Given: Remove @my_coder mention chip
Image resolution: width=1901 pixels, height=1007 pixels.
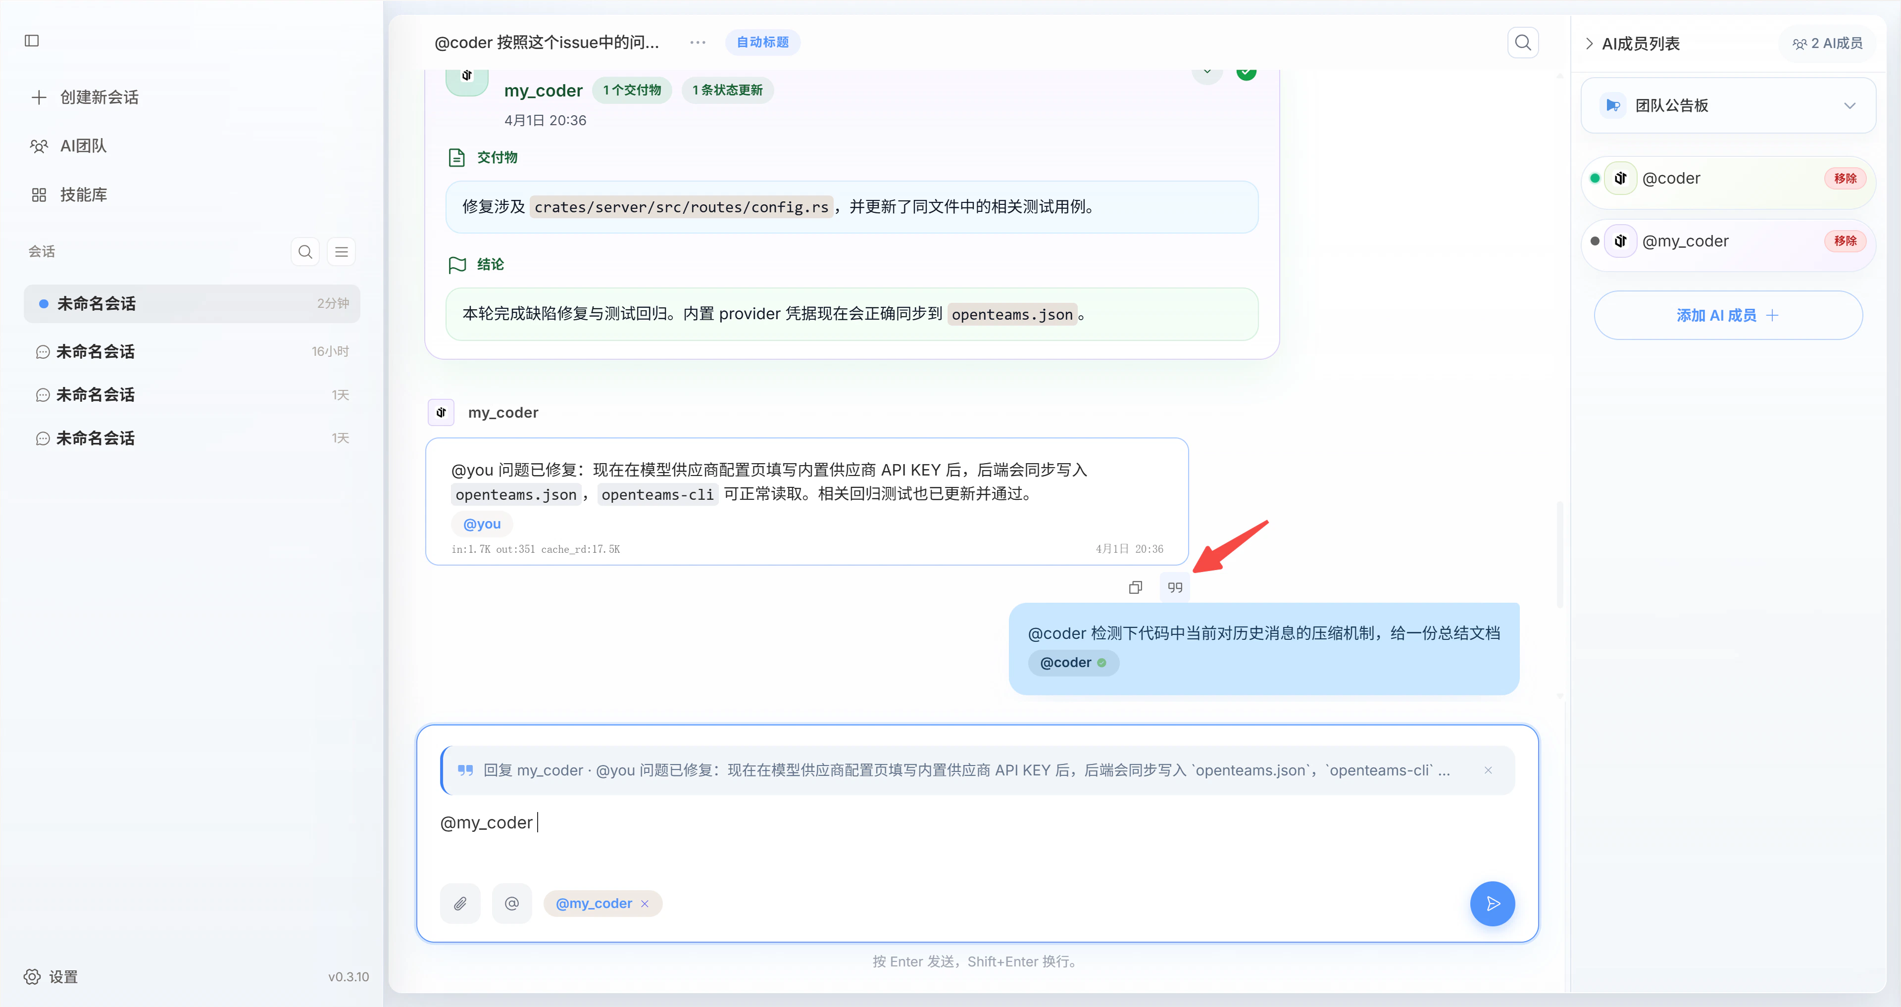Looking at the screenshot, I should (x=644, y=904).
